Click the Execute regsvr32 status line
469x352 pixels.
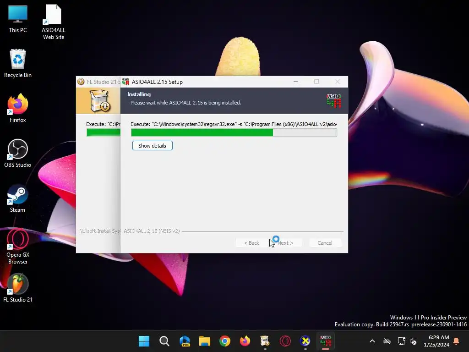[x=234, y=124]
